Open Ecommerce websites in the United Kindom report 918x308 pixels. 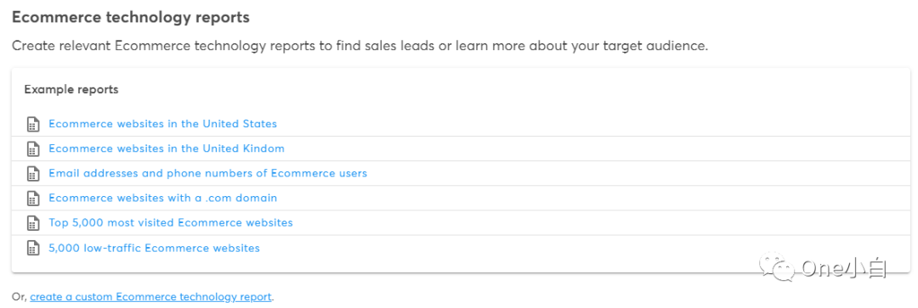click(167, 148)
